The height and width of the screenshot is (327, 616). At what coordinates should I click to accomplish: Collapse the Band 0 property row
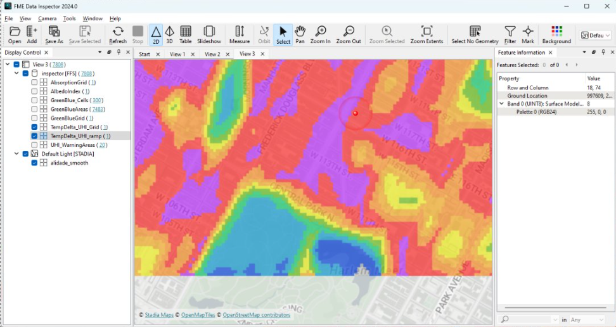502,104
